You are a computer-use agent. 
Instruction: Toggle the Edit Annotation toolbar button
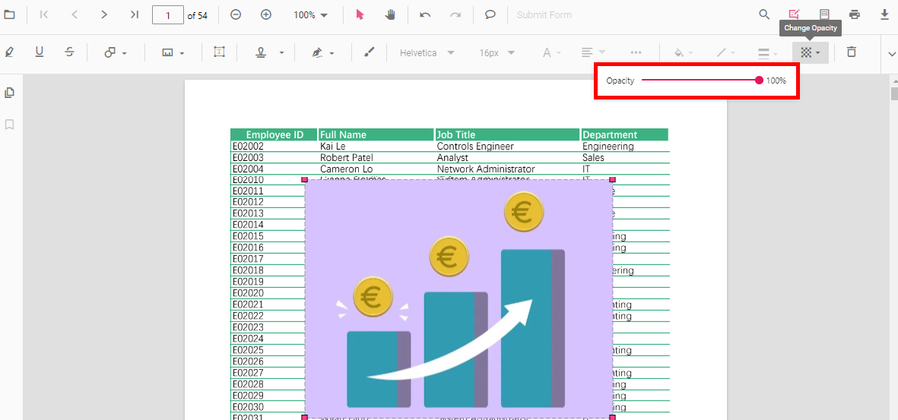coord(794,14)
